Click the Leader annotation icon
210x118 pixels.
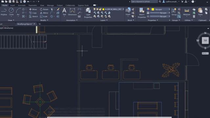click(x=79, y=13)
